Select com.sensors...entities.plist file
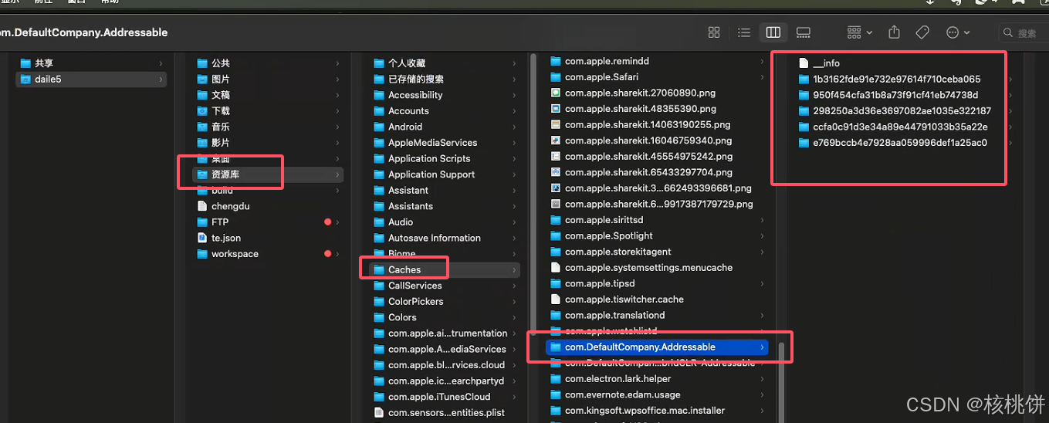Screen dimensions: 1049x423 [x=444, y=413]
